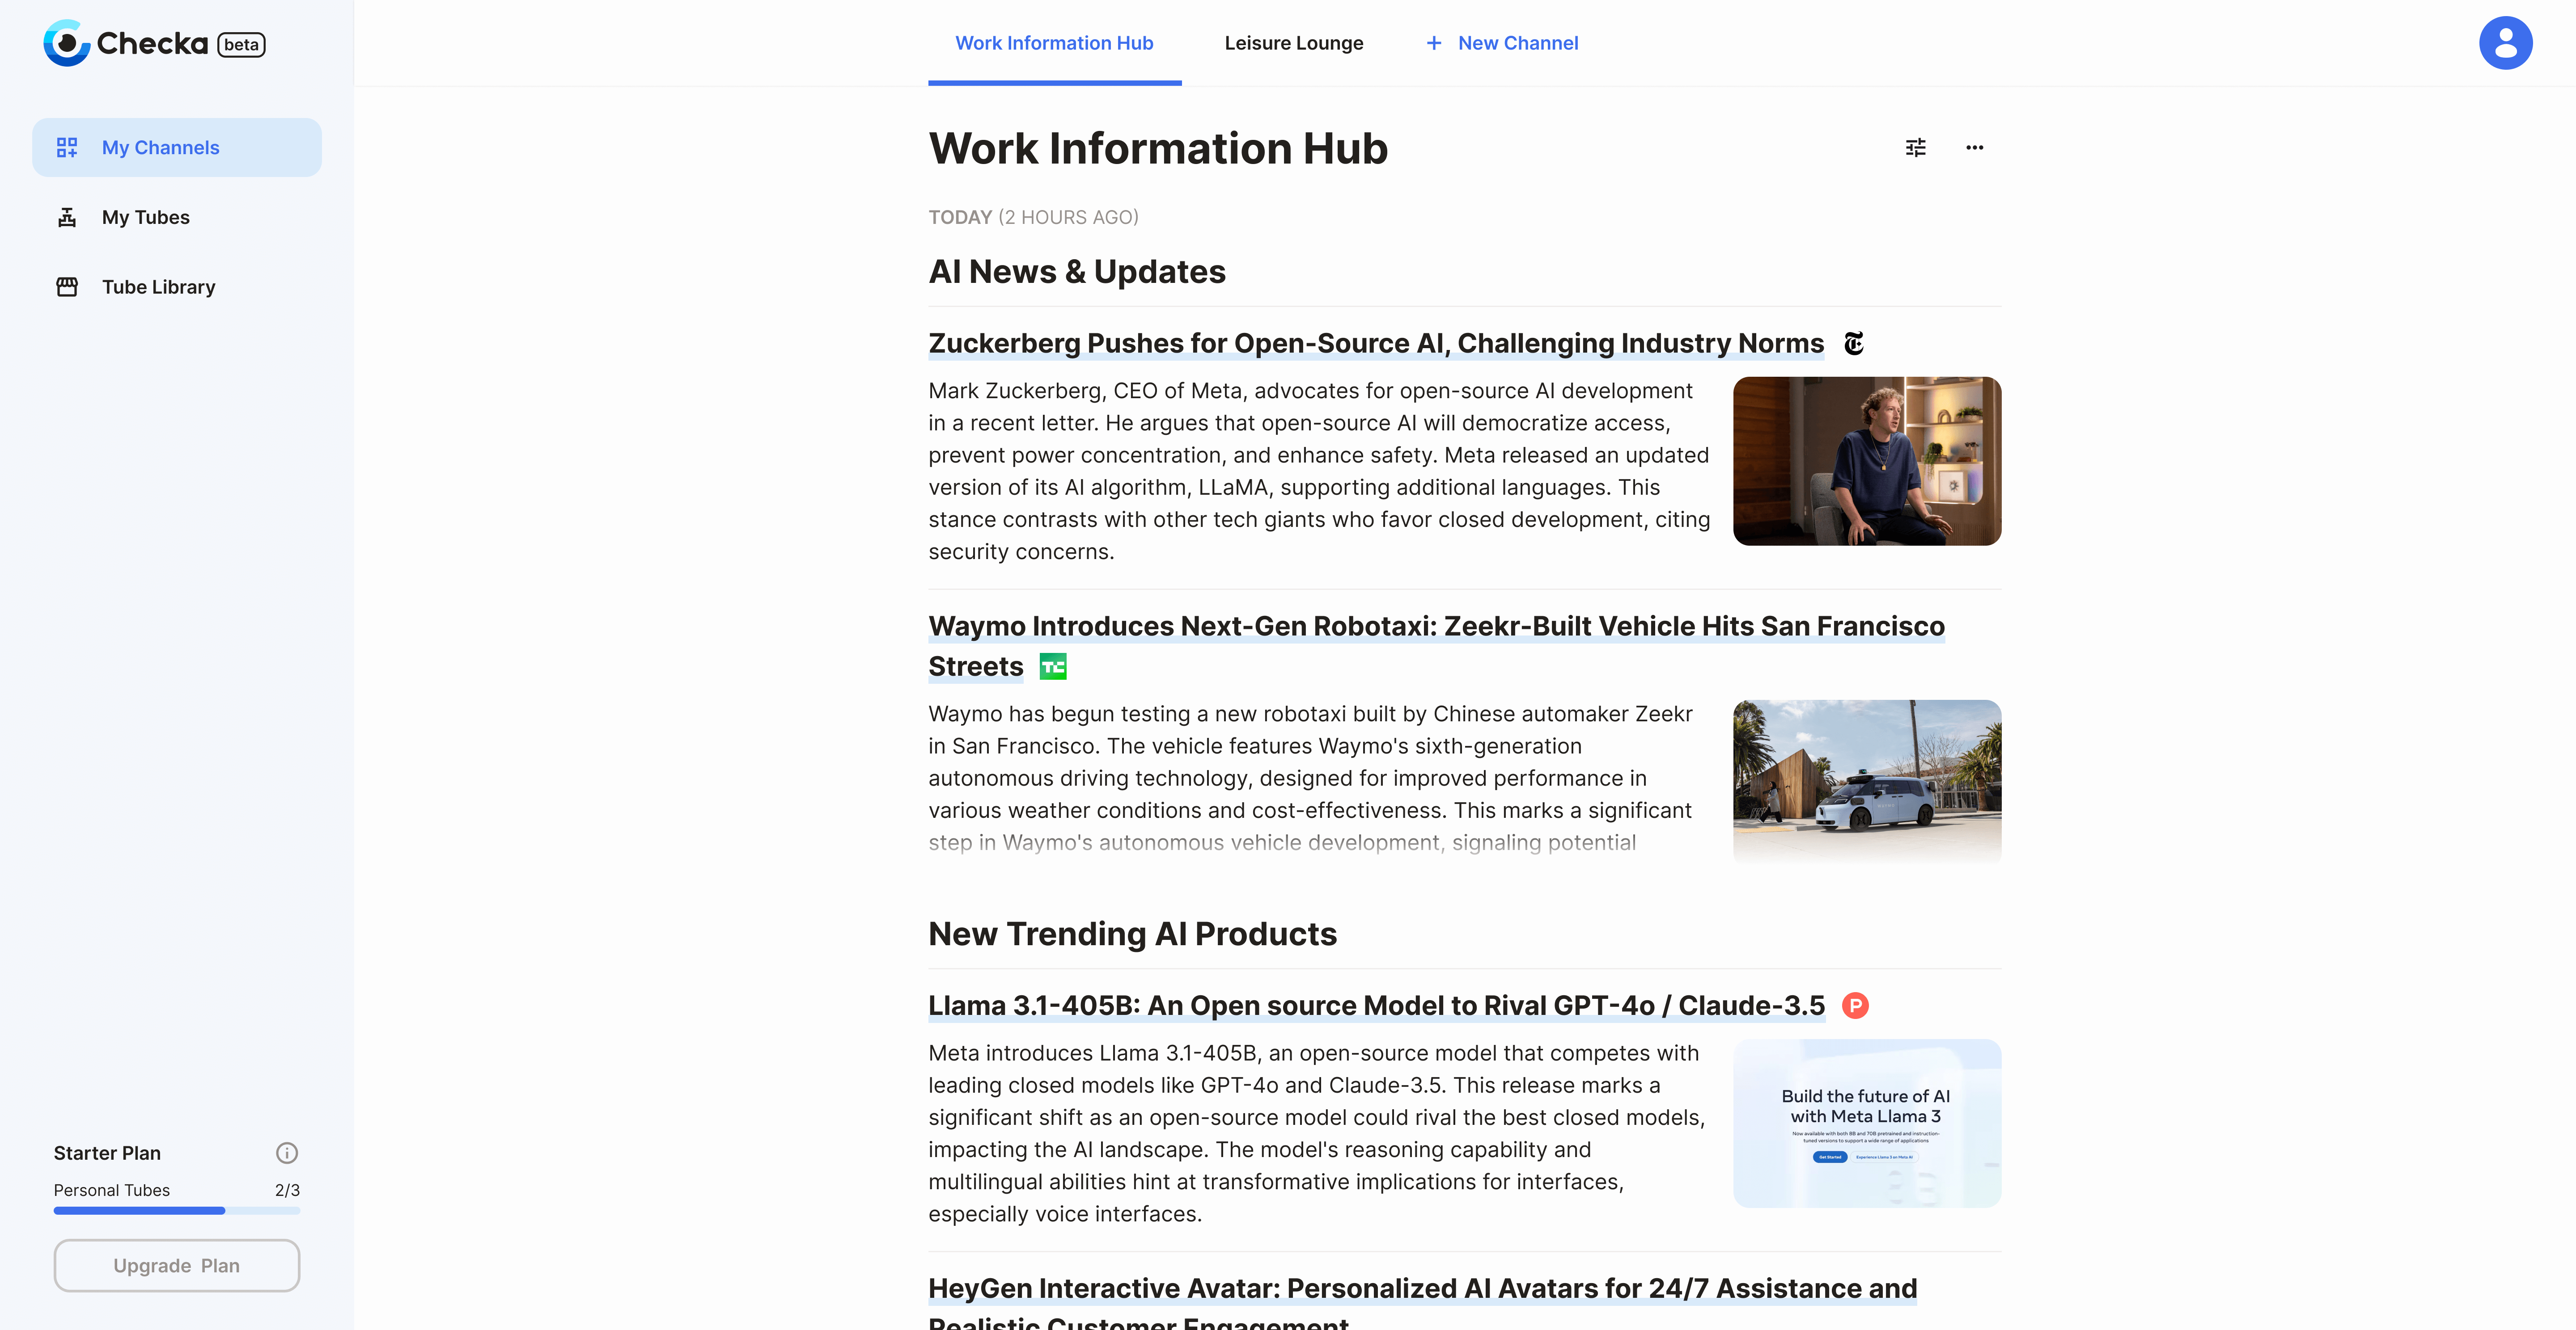
Task: Open channel filter settings sliders icon
Action: 1915,148
